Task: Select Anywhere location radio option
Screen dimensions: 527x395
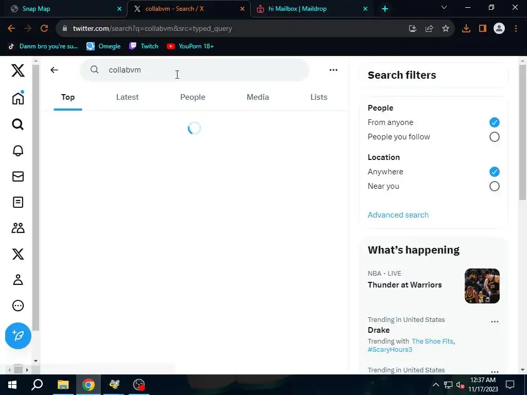Action: point(494,172)
